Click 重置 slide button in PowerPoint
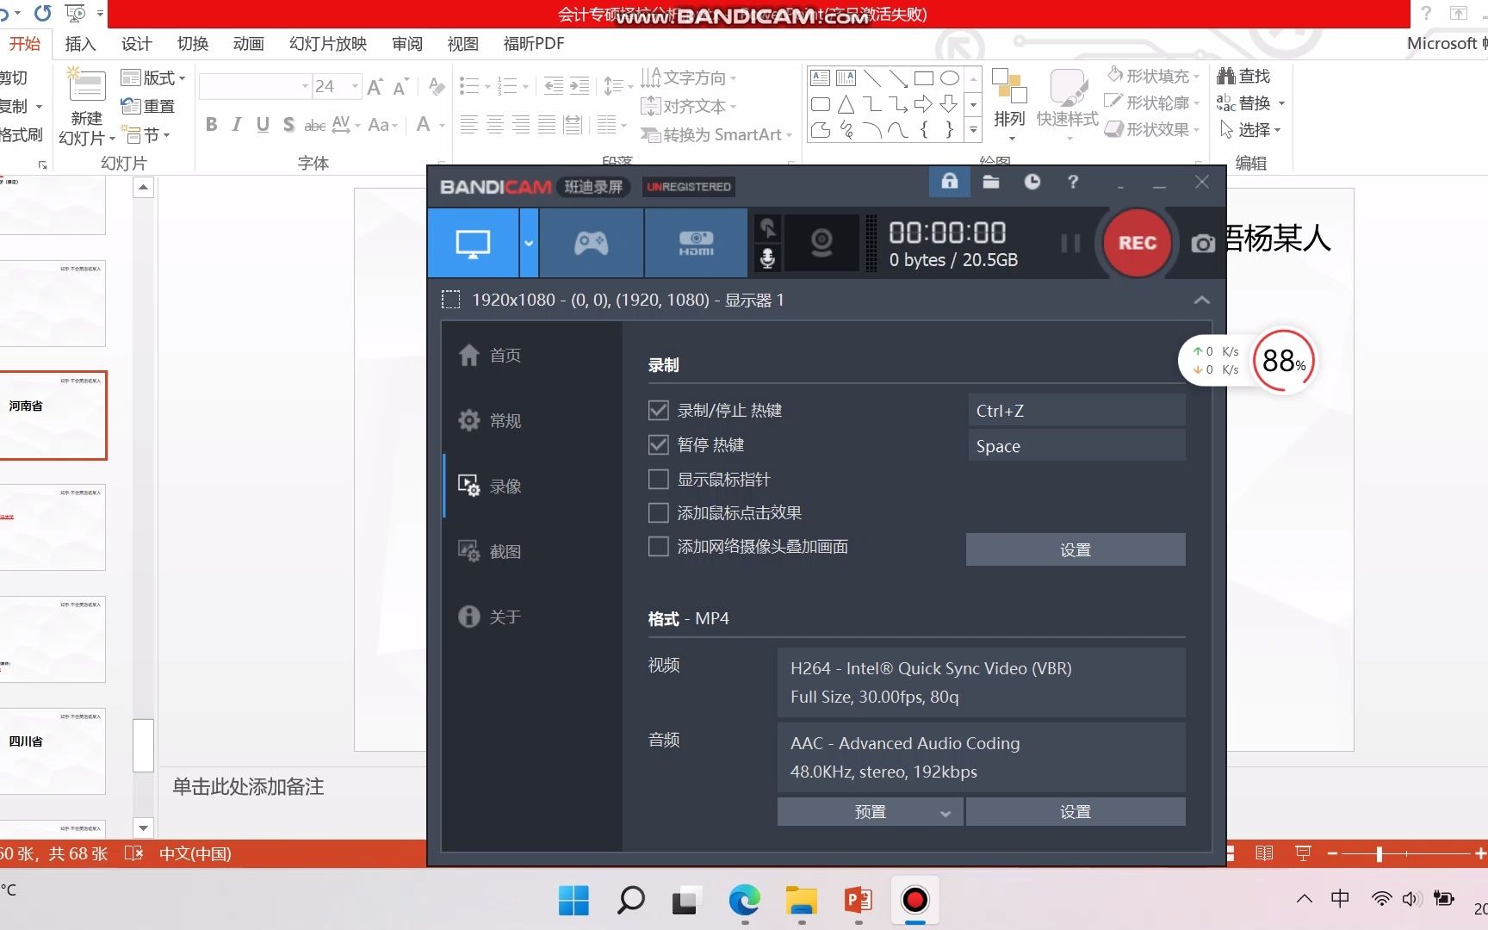Image resolution: width=1488 pixels, height=930 pixels. click(x=148, y=106)
